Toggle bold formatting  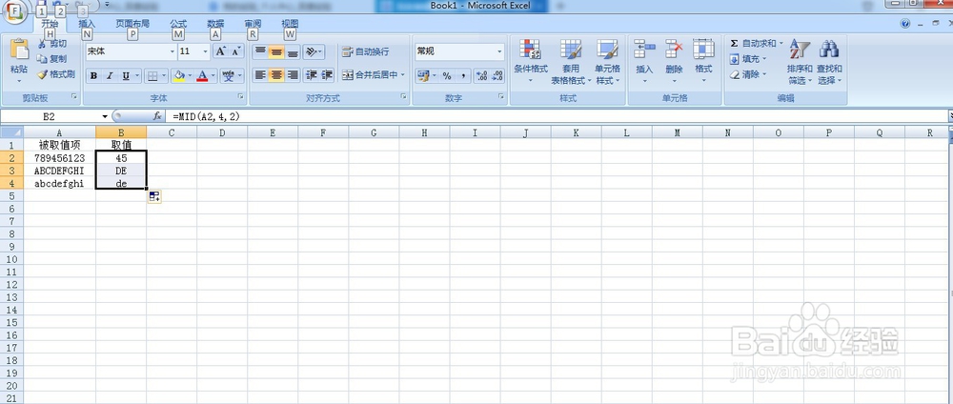coord(93,76)
